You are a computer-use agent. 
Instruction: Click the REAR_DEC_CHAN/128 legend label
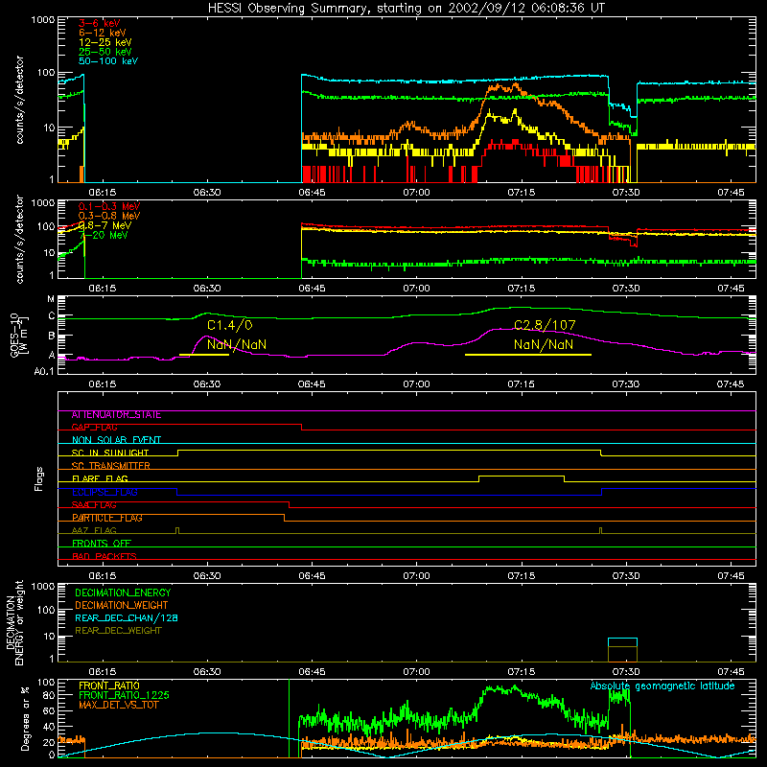[x=127, y=617]
